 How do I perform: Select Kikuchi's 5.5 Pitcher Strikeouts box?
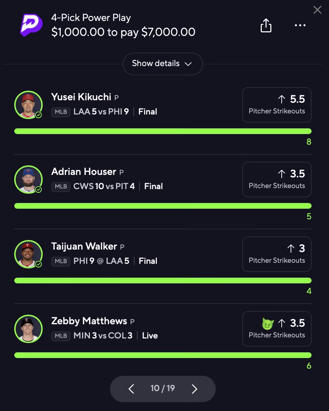click(x=277, y=105)
